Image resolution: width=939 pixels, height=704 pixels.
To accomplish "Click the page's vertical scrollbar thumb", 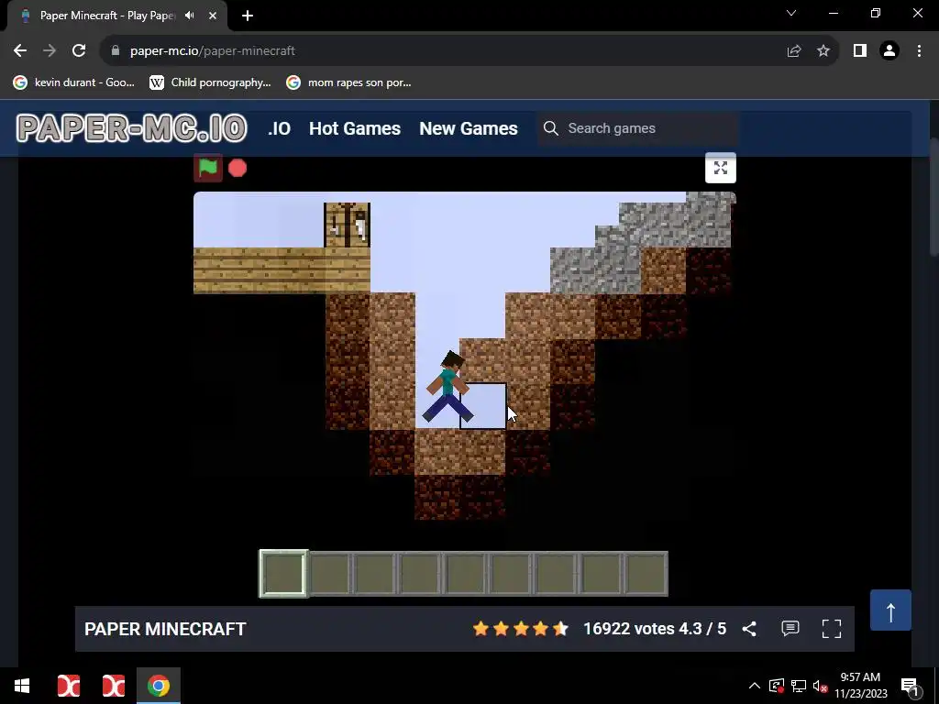I will tap(933, 198).
